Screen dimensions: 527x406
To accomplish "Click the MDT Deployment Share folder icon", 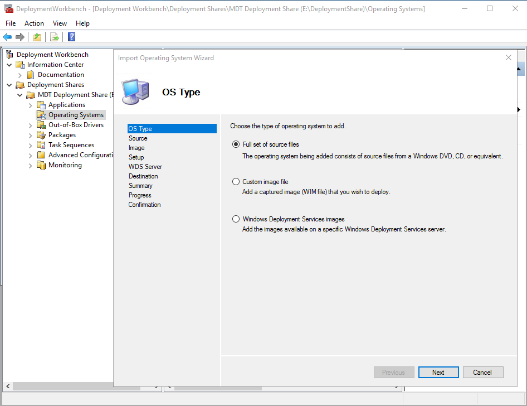I will click(x=31, y=95).
